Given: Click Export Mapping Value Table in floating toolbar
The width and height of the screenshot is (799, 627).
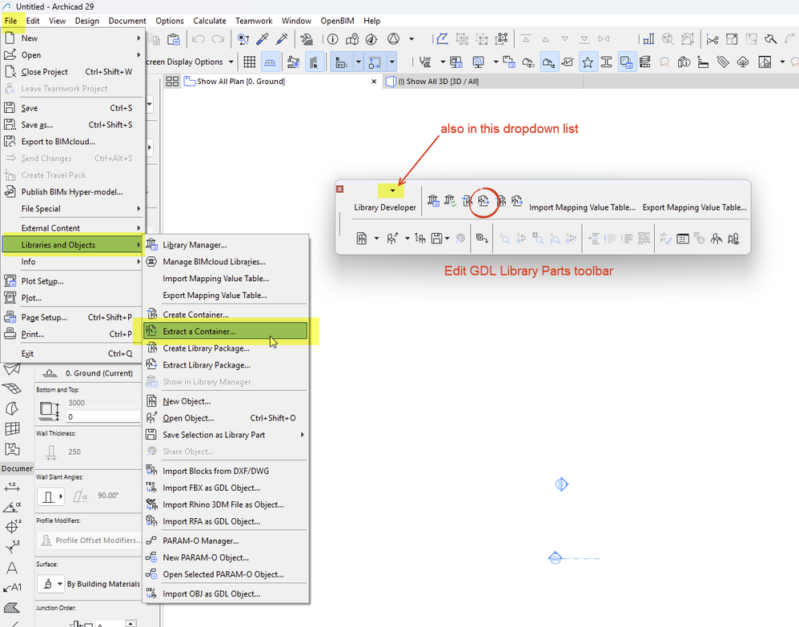Looking at the screenshot, I should 694,207.
